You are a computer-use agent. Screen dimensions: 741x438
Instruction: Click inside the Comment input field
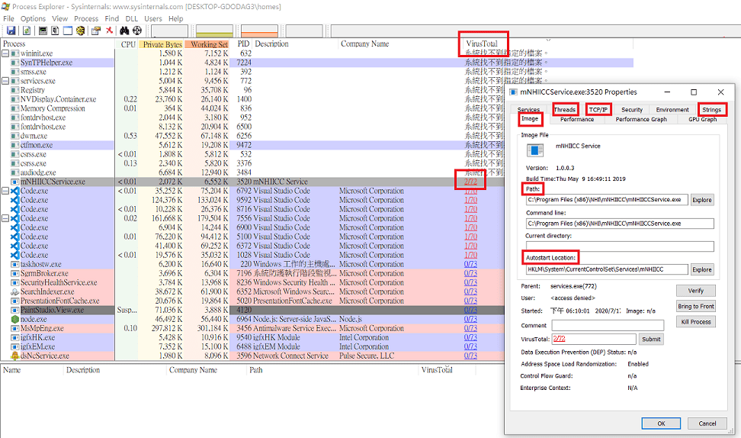coord(608,325)
